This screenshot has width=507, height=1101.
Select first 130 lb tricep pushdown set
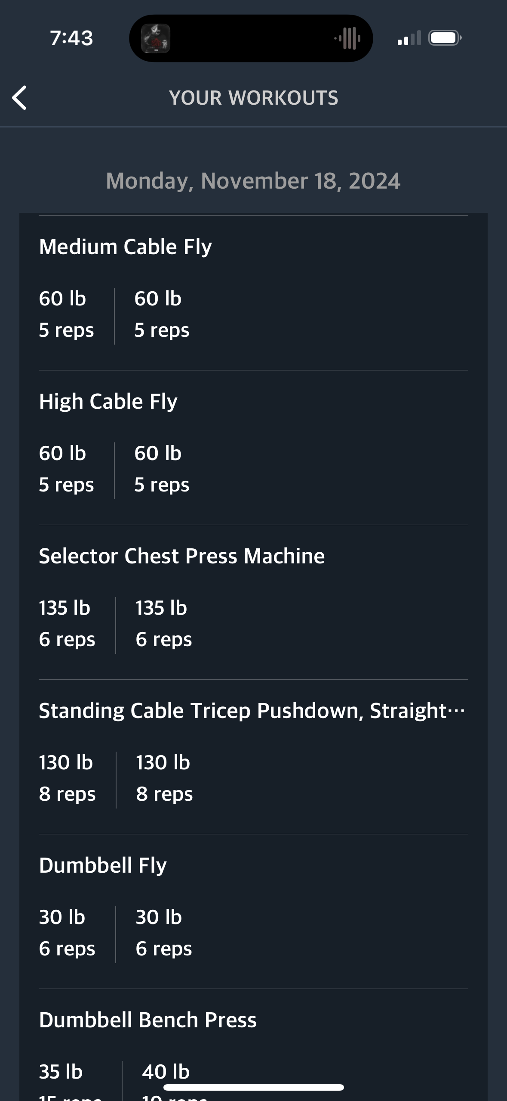point(68,778)
